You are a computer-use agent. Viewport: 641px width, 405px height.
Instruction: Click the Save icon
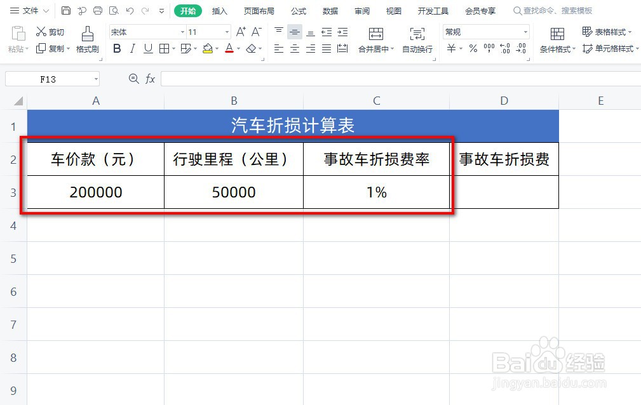tap(66, 10)
